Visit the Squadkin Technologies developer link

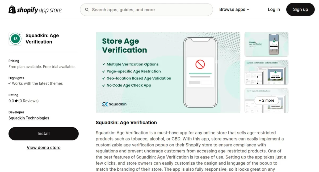(x=29, y=118)
